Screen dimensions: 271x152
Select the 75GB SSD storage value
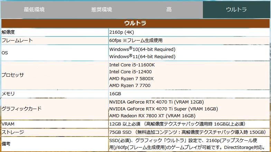coord(187,132)
